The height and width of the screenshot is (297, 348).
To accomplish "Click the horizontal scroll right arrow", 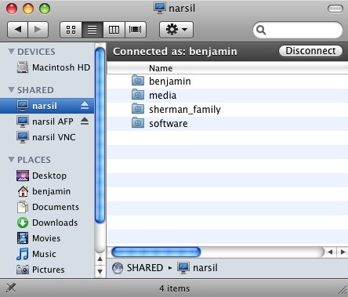I will click(343, 252).
